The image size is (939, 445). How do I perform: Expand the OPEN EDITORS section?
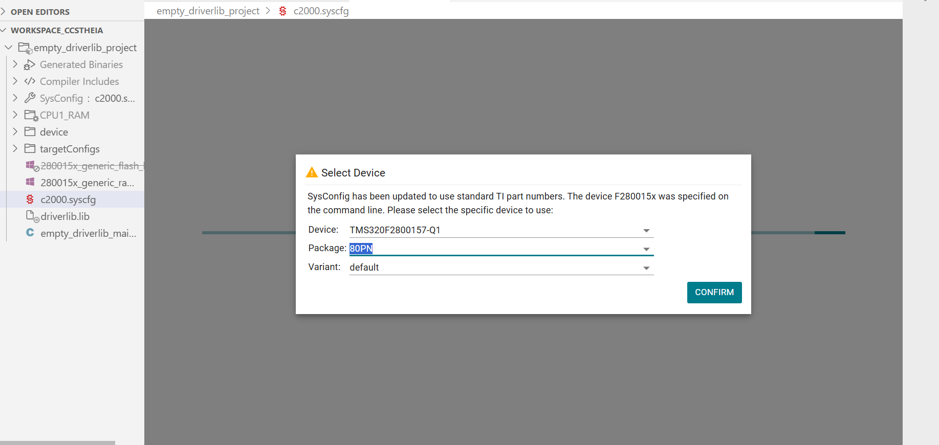(x=4, y=11)
